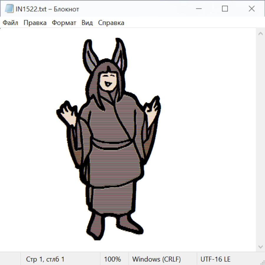Click the scroll down arrow of vertical scrollbar
The image size is (265, 265).
260,246
